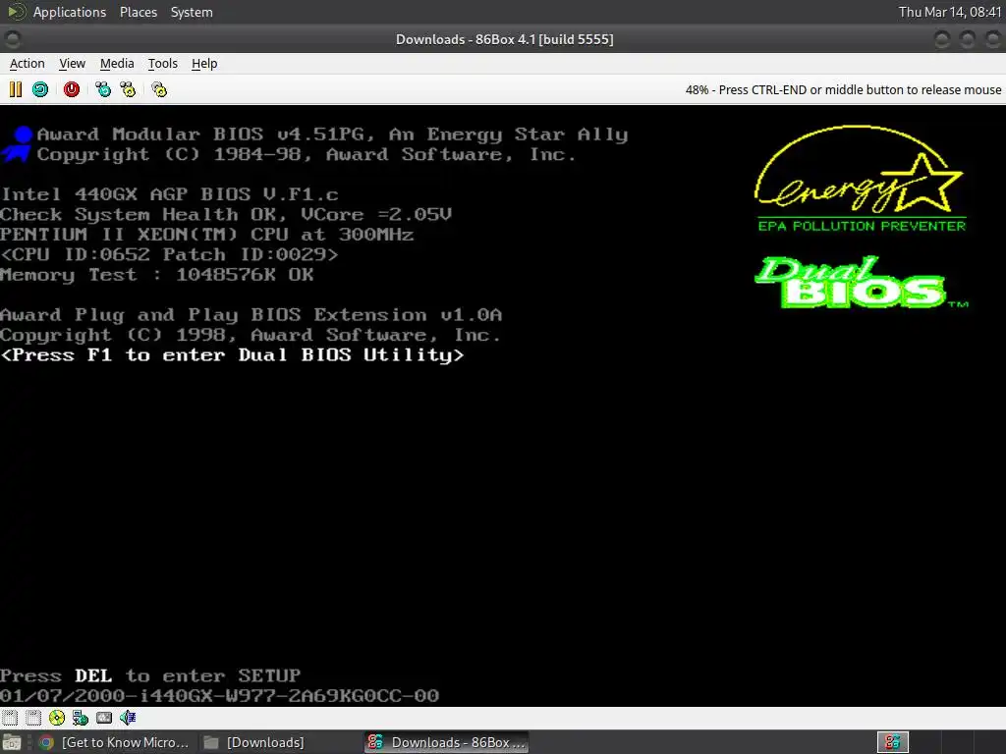Click the 'Award Plug and Play BIOS Extension' line

coord(251,315)
